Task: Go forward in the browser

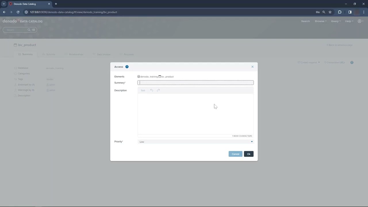Action: coord(11,12)
